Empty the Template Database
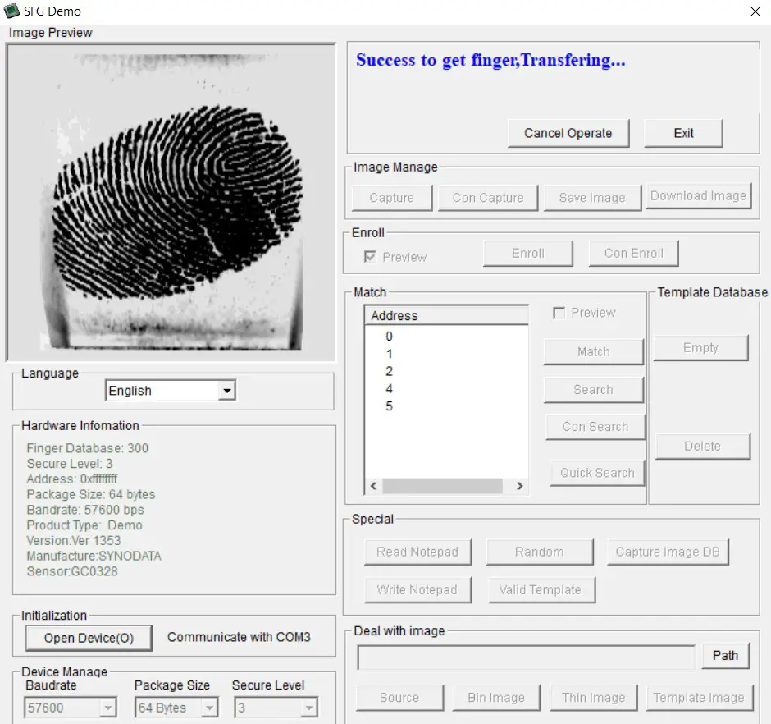771x724 pixels. [x=701, y=347]
